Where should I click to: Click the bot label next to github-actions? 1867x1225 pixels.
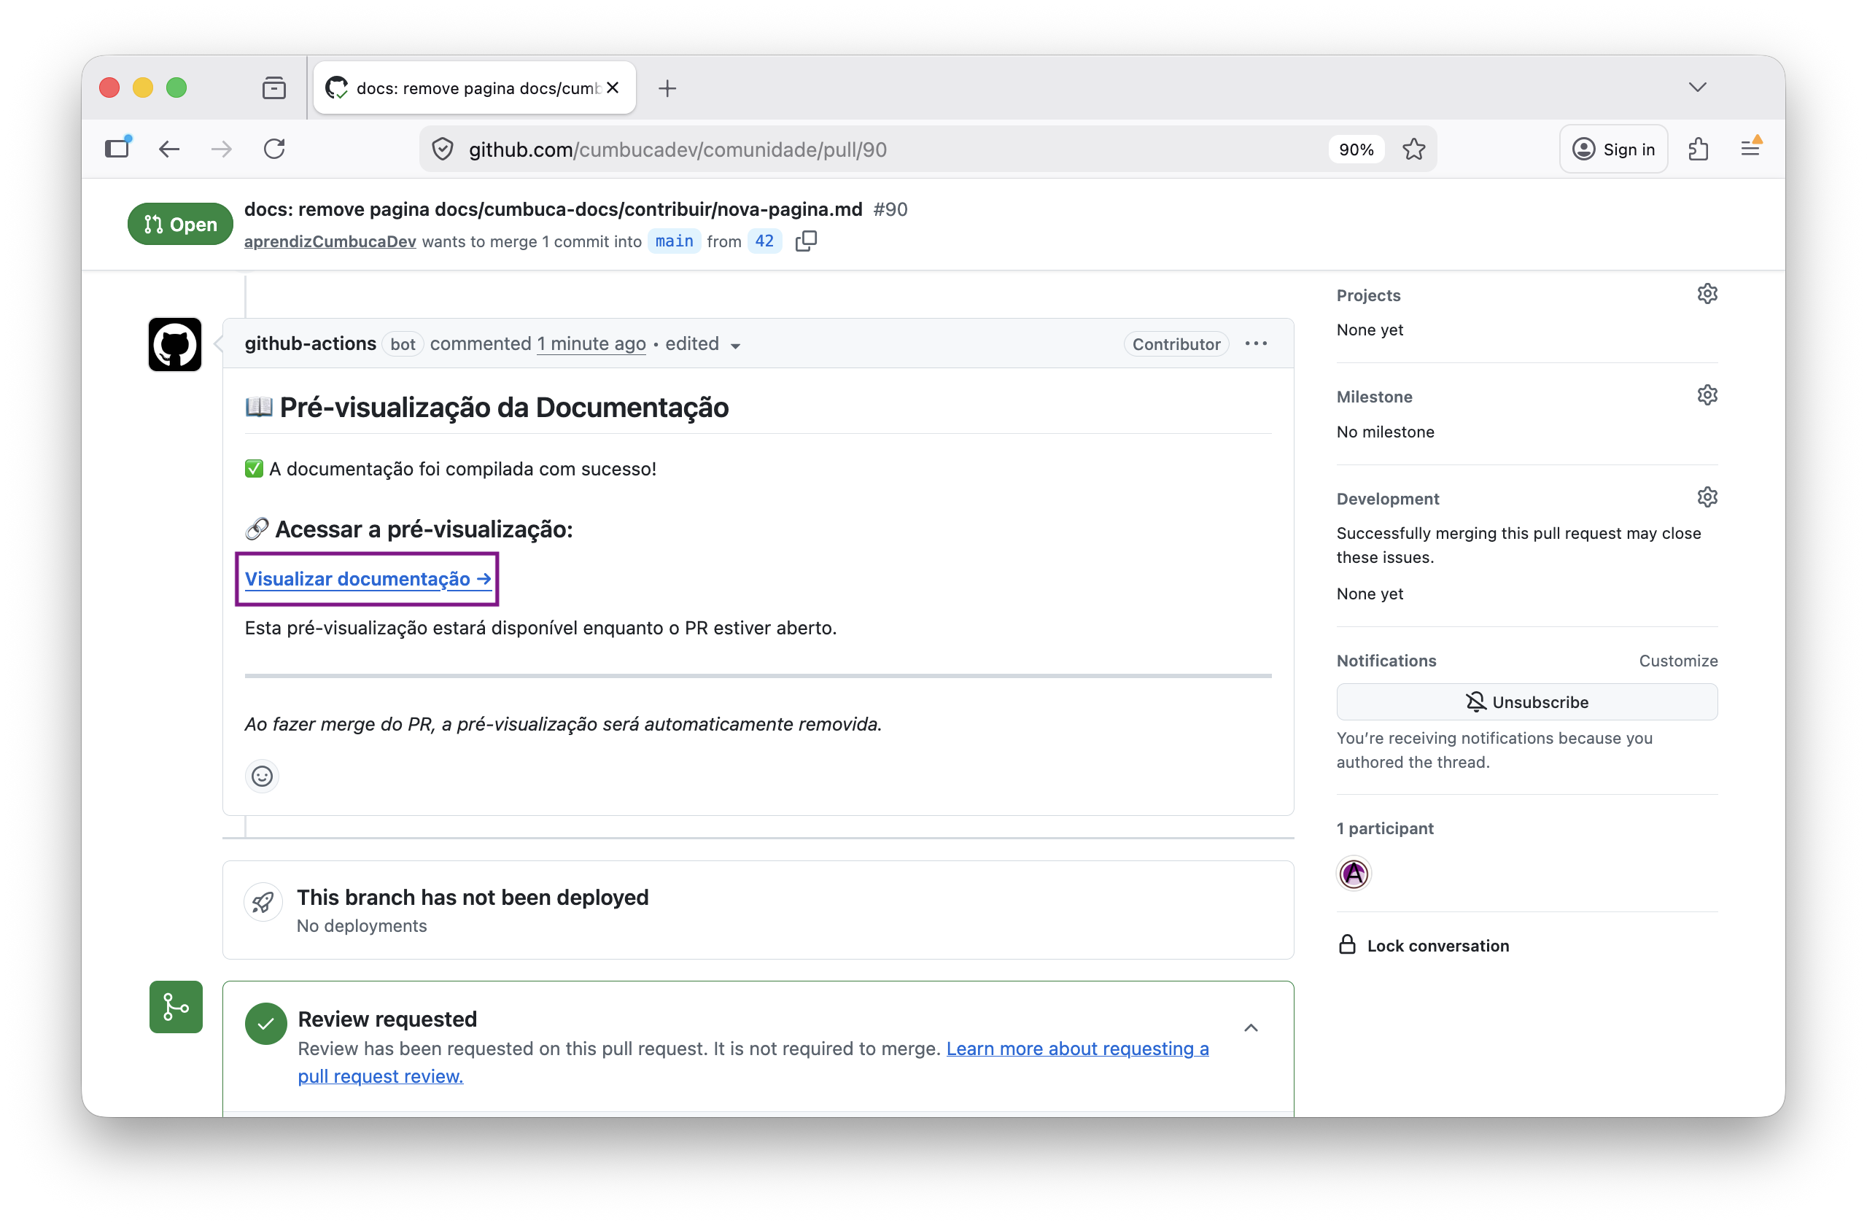[403, 344]
